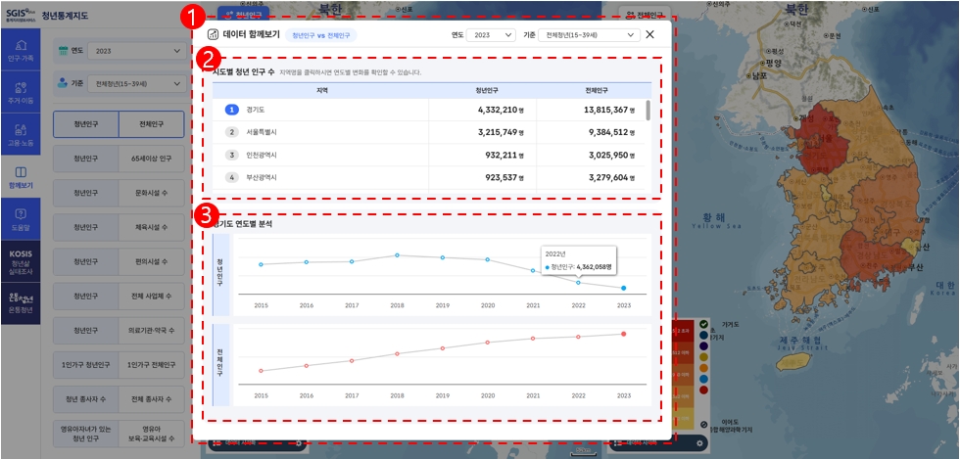
Task: Expand the popup's 연도 2023 dropdown
Action: click(x=489, y=35)
